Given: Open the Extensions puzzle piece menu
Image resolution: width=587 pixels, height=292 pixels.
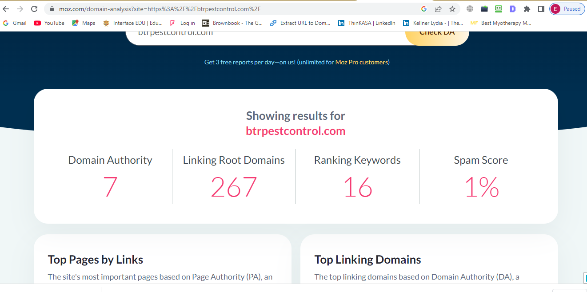Looking at the screenshot, I should pyautogui.click(x=527, y=9).
